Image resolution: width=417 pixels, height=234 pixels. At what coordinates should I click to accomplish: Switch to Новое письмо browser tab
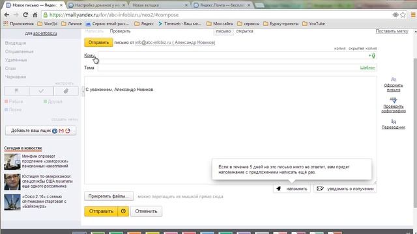35,5
